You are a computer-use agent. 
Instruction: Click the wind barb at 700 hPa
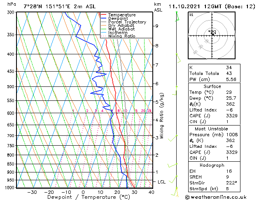[173, 138]
